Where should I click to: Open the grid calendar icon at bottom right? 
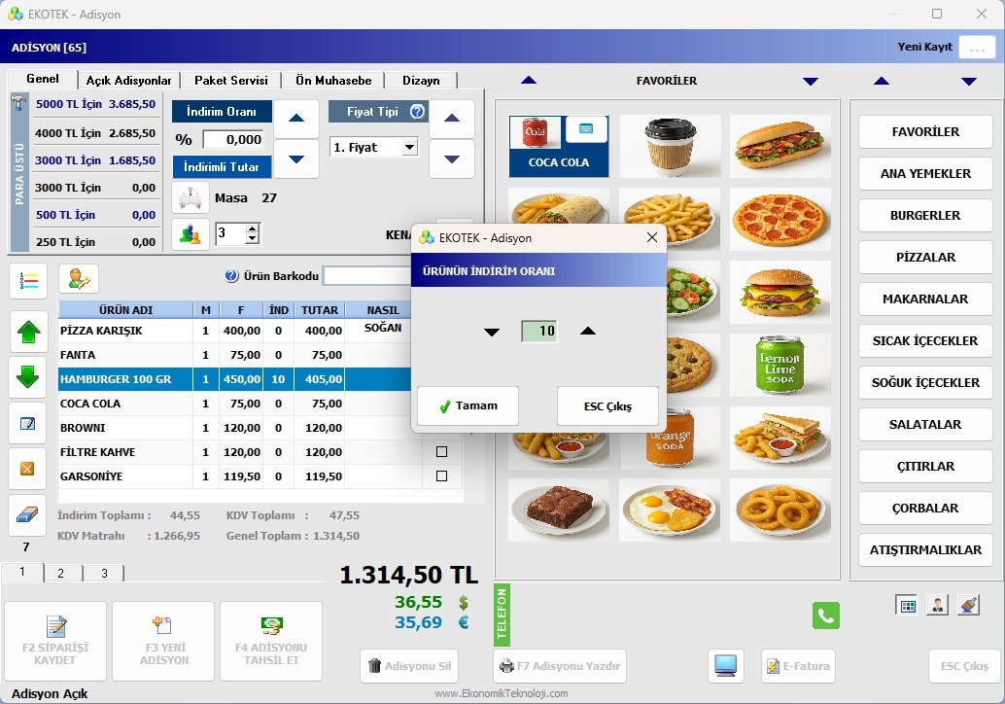point(908,605)
